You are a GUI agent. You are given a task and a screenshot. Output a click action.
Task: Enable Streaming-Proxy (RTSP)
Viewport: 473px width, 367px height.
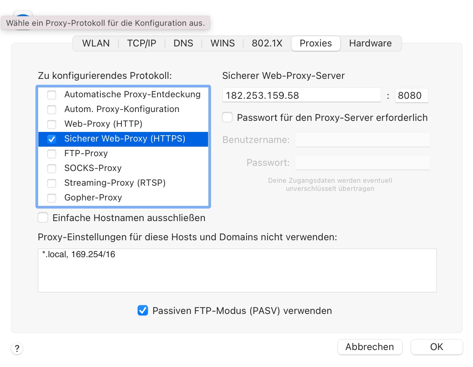tap(52, 183)
